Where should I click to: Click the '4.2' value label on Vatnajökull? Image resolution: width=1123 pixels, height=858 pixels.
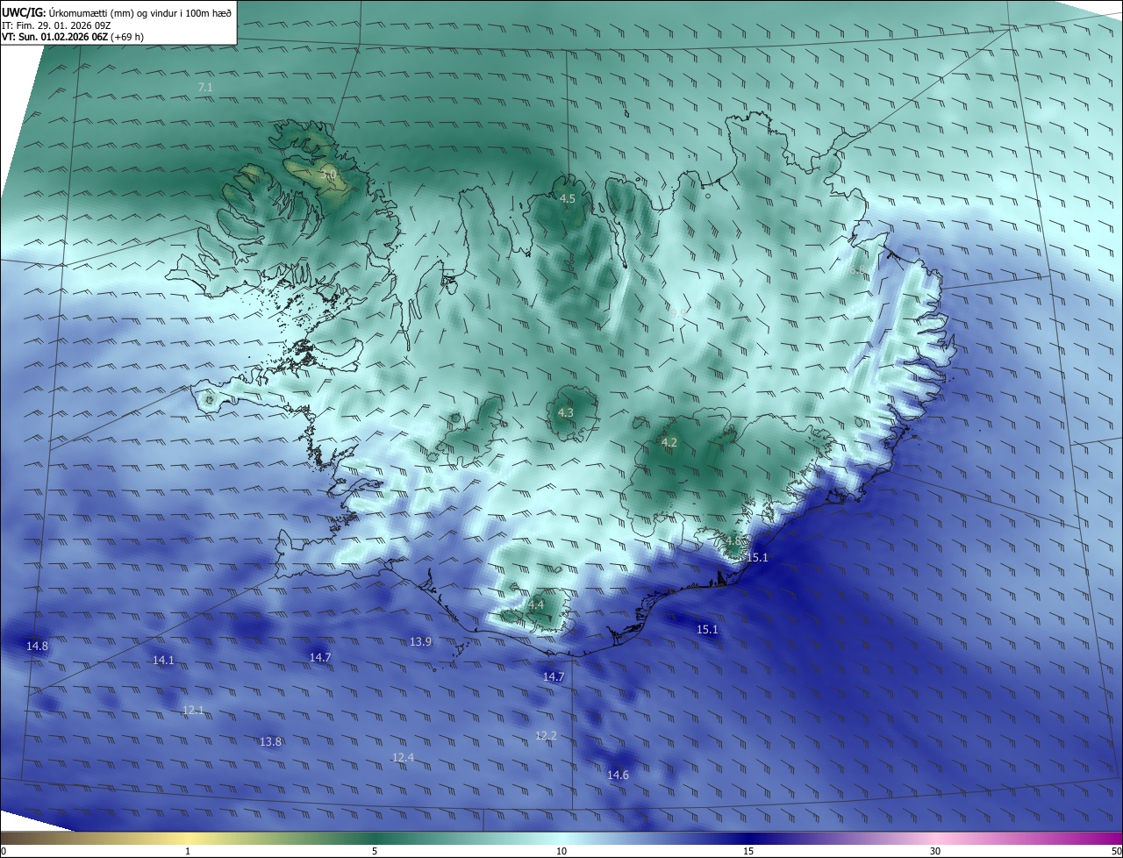click(669, 443)
